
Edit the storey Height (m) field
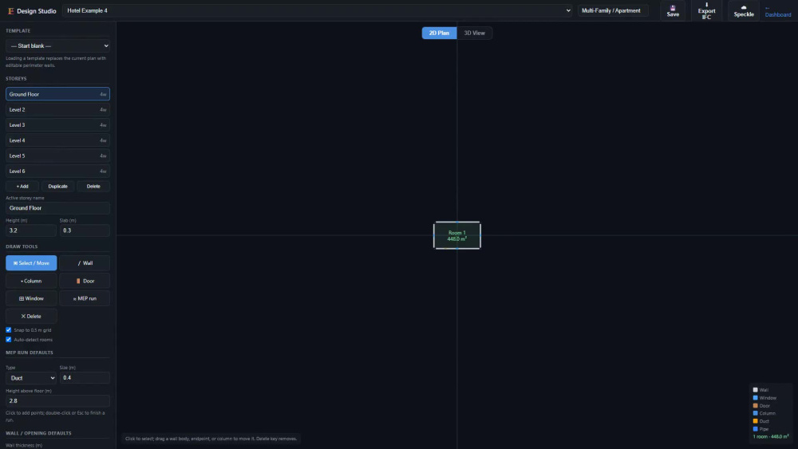coord(30,230)
